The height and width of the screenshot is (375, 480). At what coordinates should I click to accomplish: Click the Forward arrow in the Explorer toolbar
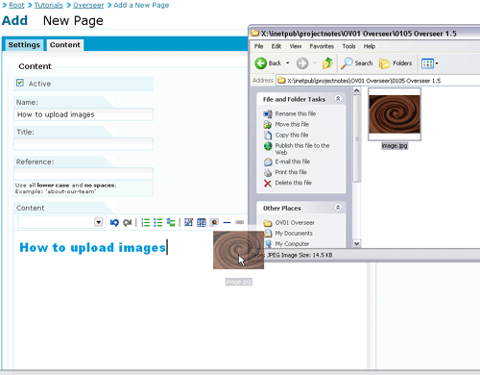[x=302, y=63]
